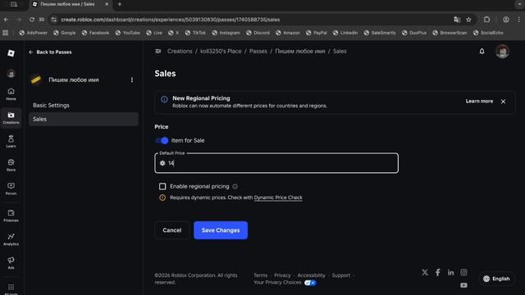Open Roblox Instagram link
The image size is (525, 295).
coord(463,272)
